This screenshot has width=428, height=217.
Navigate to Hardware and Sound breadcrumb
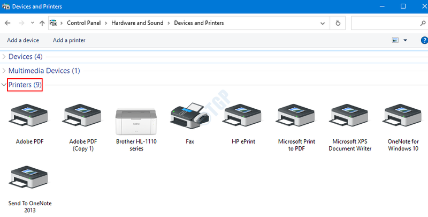137,23
